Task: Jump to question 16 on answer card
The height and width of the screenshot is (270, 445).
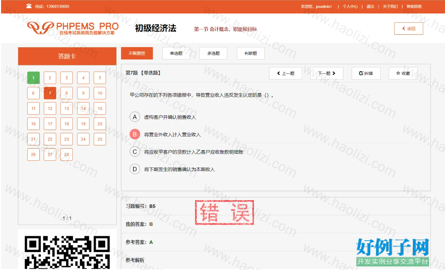Action: click(33, 124)
